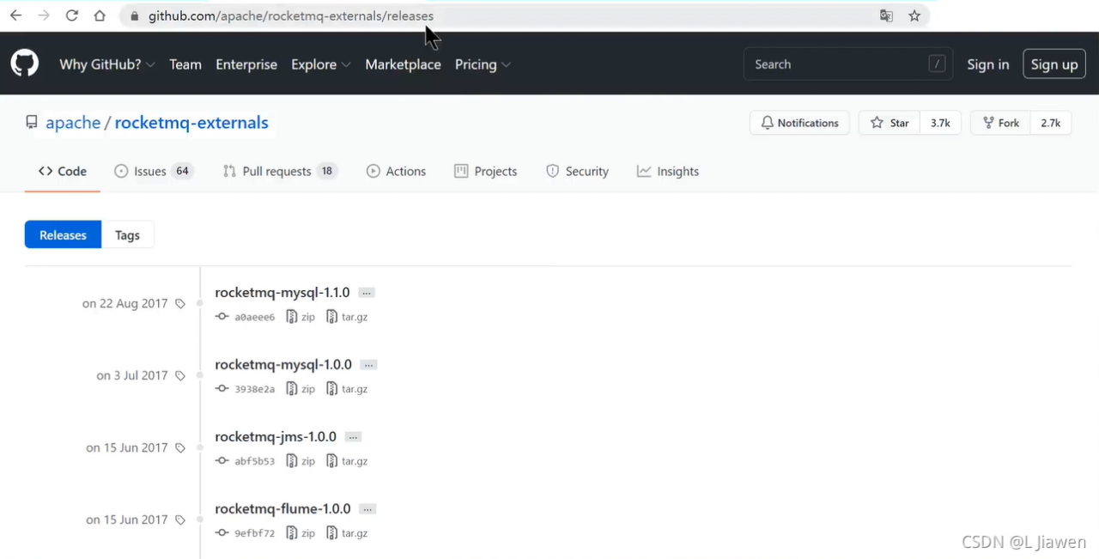1099x559 pixels.
Task: Click tag icon next to 22 Aug 2017
Action: pyautogui.click(x=180, y=304)
